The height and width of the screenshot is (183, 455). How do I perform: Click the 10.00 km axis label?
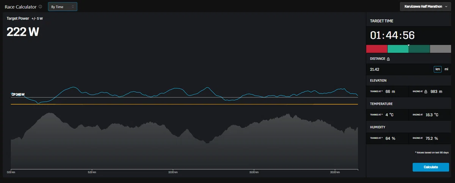[173, 172]
